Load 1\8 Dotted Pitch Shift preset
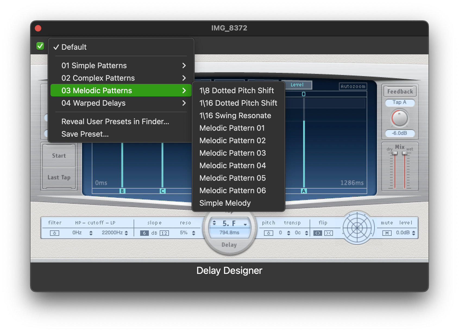The image size is (459, 332). point(238,90)
